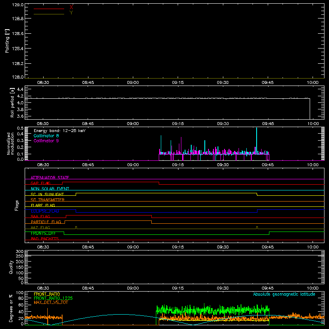
Task: Click the FLARE_FLAG label
Action: click(43, 205)
